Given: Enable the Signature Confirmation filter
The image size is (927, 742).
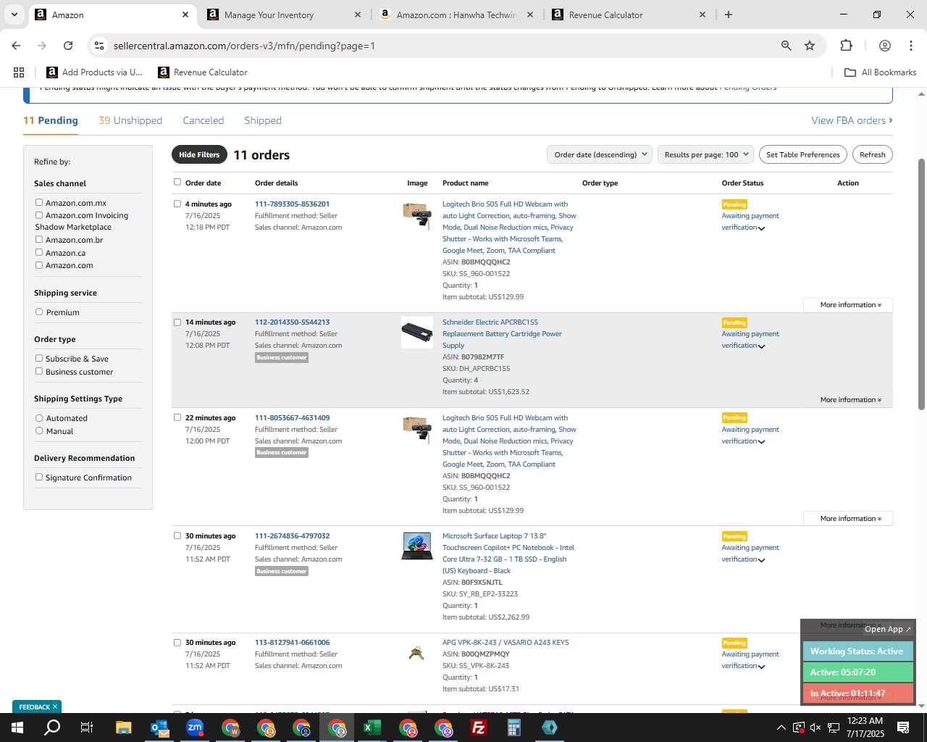Looking at the screenshot, I should pos(39,477).
